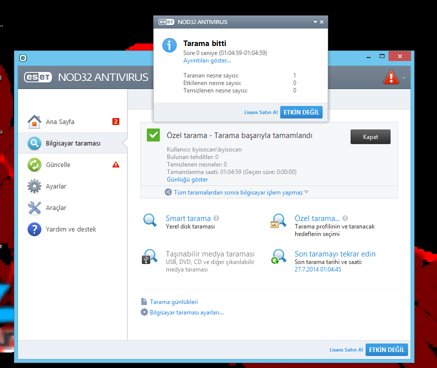The image size is (437, 368).
Task: Click Bulunan tehditler: 0 text
Action: point(193,157)
